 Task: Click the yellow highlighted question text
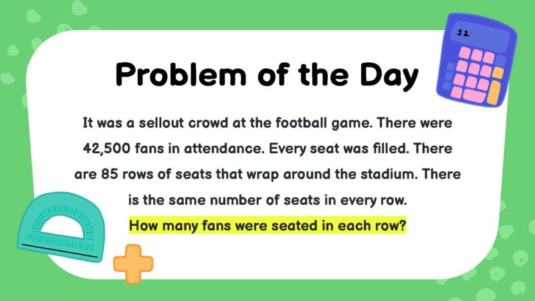coord(267,226)
